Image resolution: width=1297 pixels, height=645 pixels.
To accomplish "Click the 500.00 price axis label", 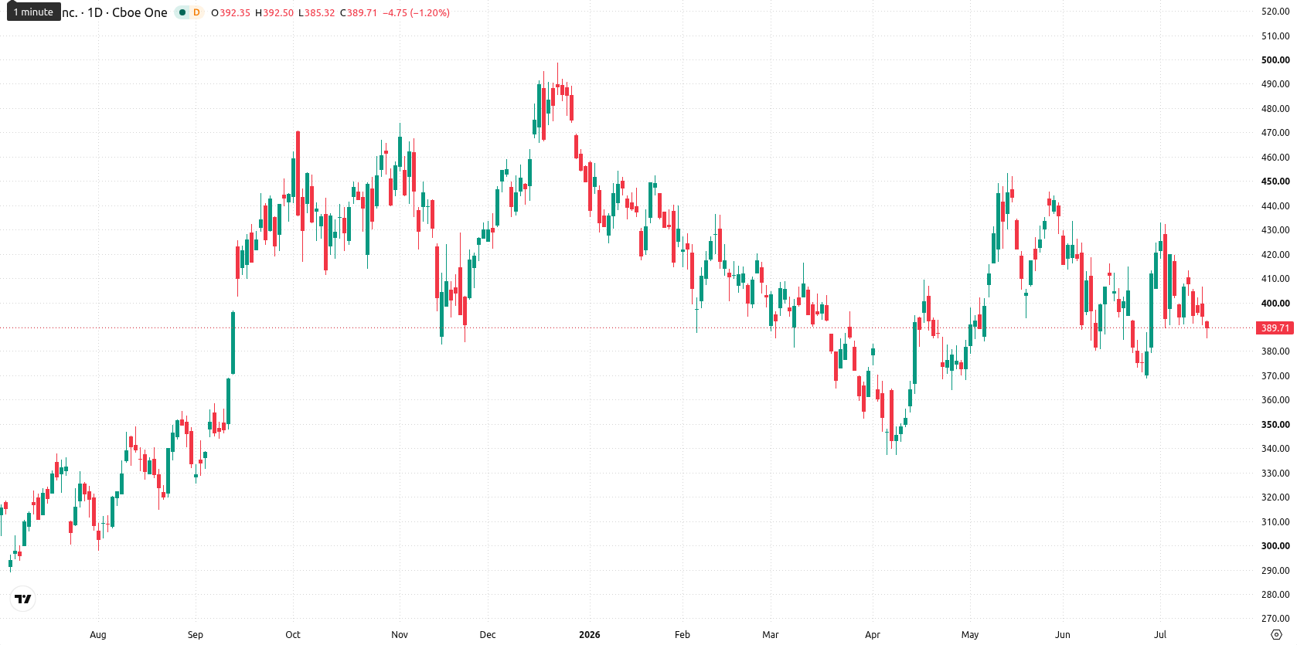I will pos(1275,59).
